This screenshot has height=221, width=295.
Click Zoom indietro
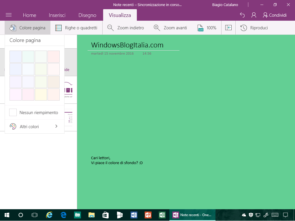pos(126,28)
